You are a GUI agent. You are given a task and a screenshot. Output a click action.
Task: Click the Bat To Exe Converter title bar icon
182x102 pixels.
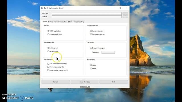coord(42,8)
